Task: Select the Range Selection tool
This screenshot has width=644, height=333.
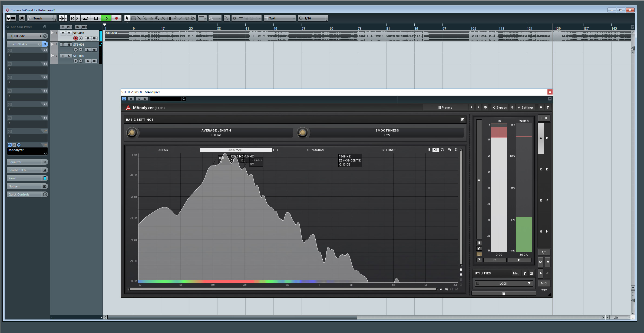Action: coord(133,18)
